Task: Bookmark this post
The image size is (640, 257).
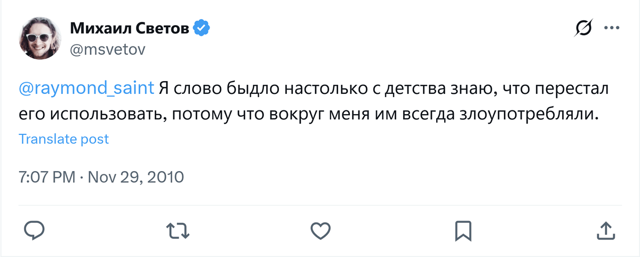Action: (x=462, y=230)
